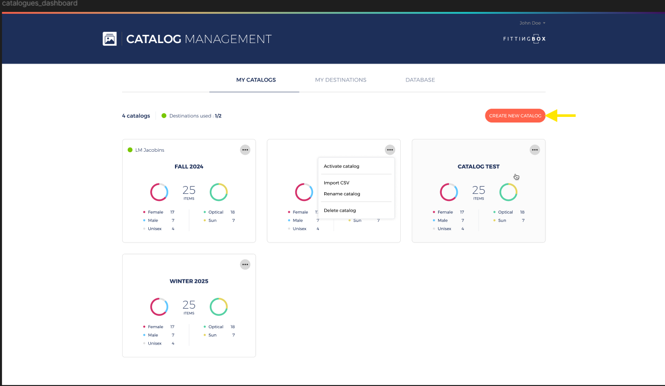The width and height of the screenshot is (665, 386).
Task: Click the green status dot beside LM Jacobins
Action: tap(130, 150)
